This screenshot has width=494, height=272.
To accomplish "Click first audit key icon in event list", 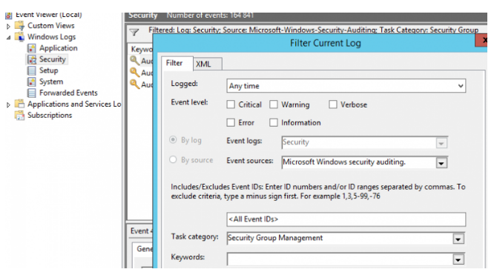I will (135, 60).
